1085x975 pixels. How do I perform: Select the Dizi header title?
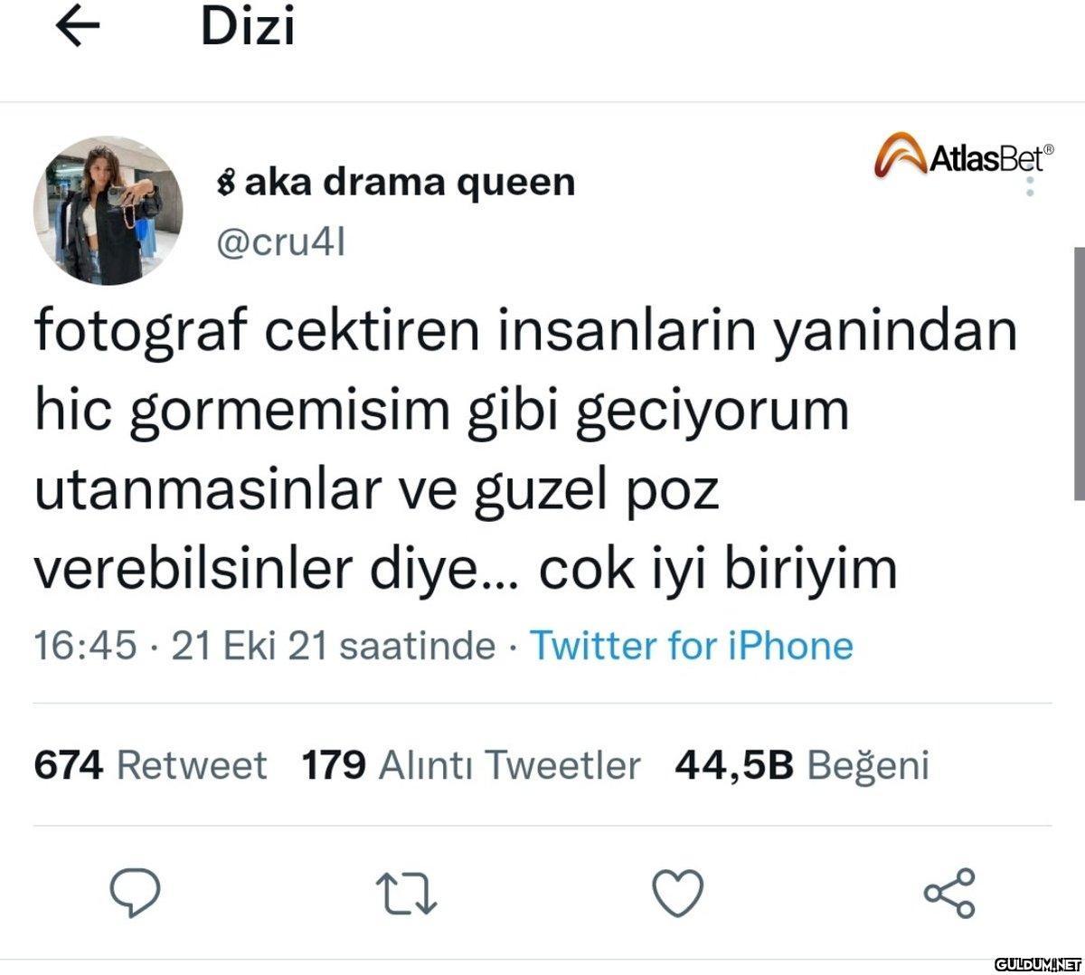tap(248, 27)
